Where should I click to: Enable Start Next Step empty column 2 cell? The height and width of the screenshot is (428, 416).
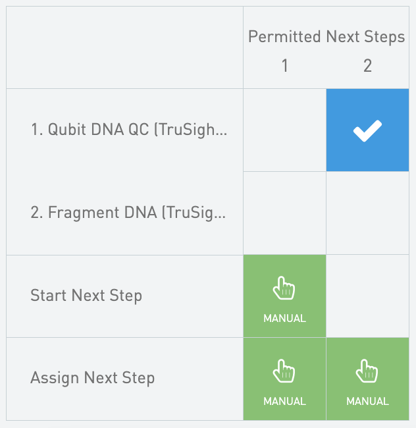[367, 296]
